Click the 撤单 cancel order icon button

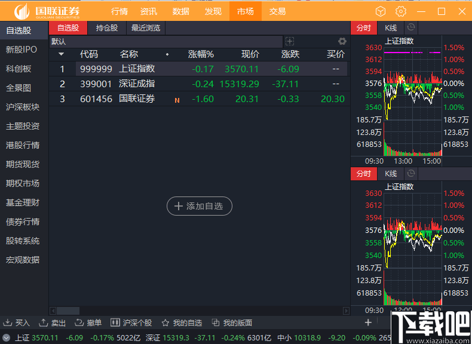88,322
